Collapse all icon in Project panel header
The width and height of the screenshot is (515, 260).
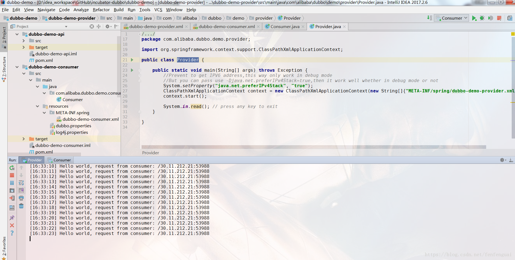[x=99, y=26]
